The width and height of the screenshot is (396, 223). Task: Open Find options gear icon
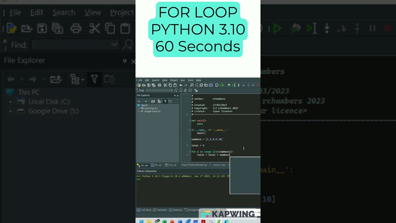pyautogui.click(x=196, y=90)
